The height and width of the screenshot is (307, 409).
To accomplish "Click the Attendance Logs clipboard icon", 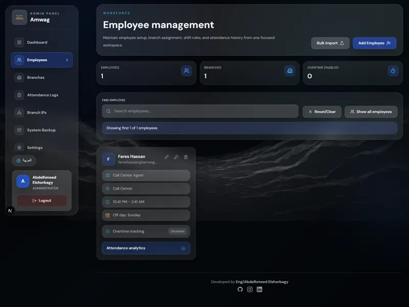I will point(19,95).
